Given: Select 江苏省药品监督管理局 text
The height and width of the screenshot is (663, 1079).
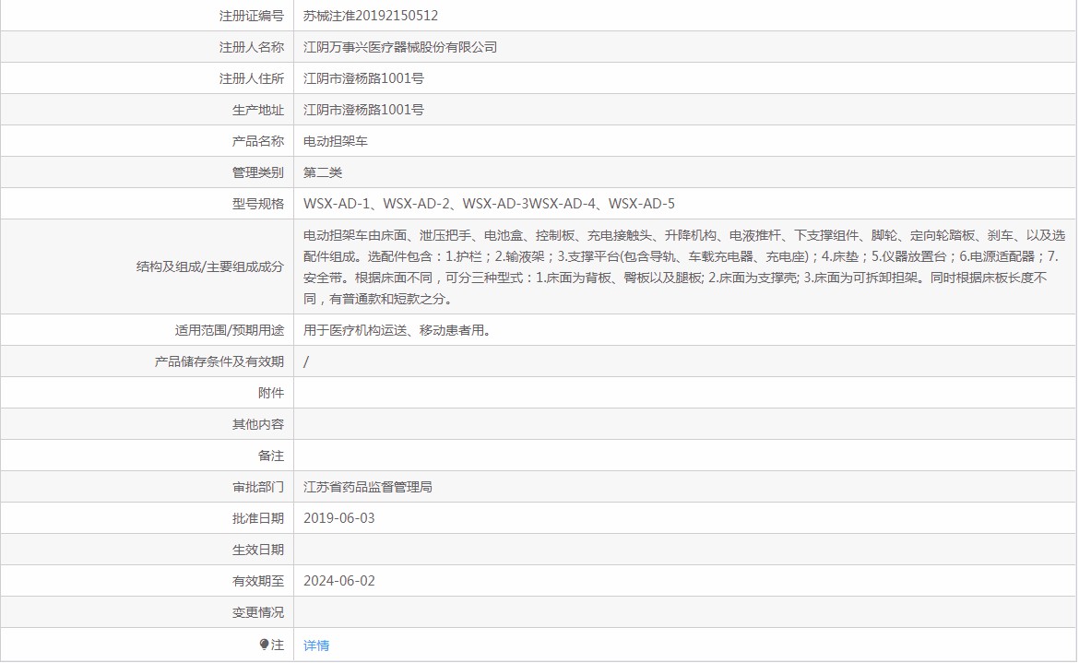Looking at the screenshot, I should click(367, 487).
